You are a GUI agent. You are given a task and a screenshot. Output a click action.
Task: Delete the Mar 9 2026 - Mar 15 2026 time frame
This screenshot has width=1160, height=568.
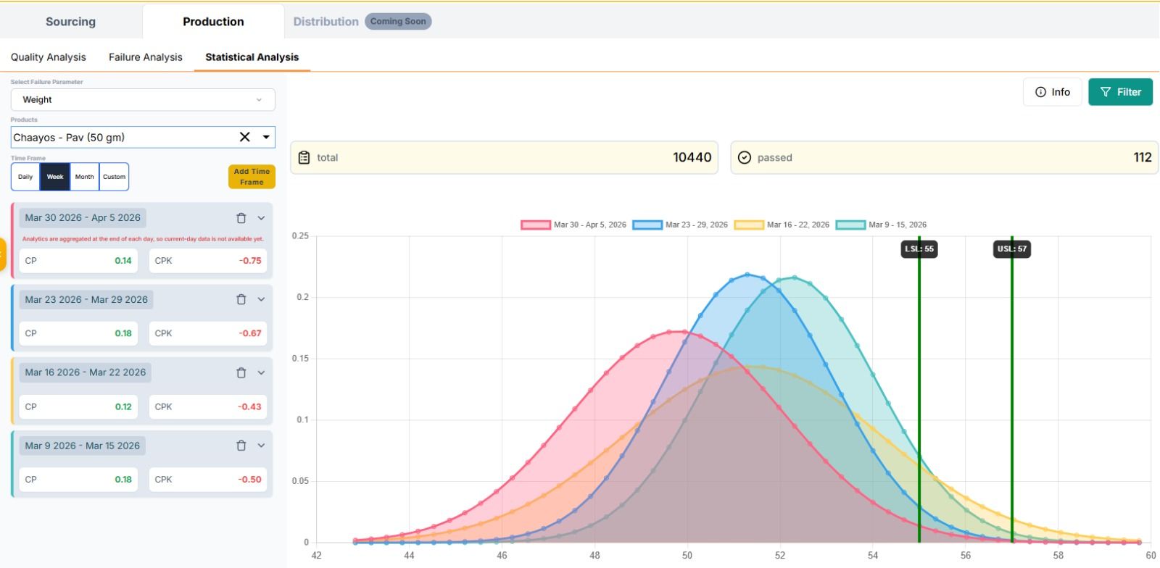[241, 446]
